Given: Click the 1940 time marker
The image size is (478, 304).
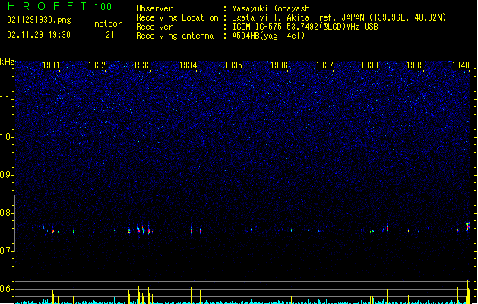Looking at the screenshot, I should point(461,65).
